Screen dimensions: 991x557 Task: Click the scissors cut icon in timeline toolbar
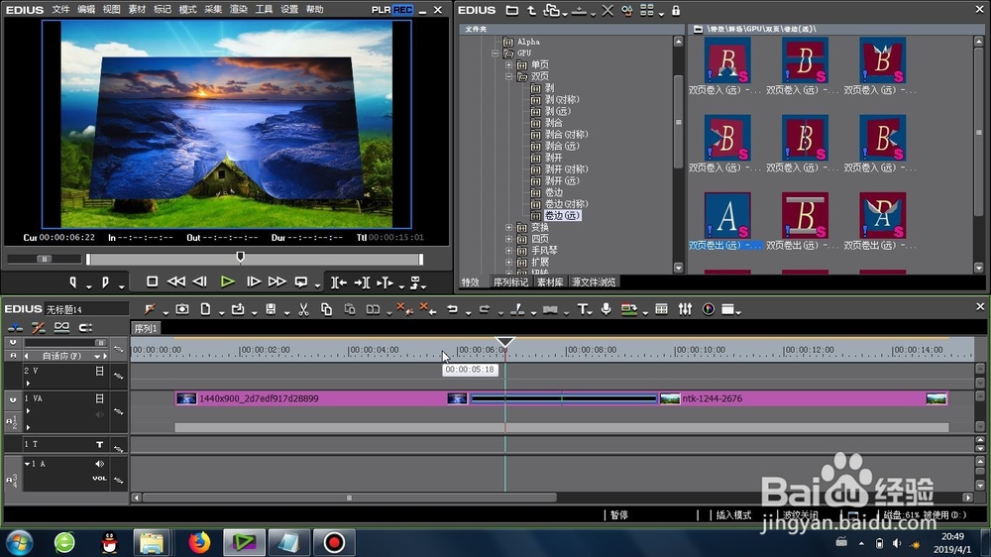click(x=303, y=309)
